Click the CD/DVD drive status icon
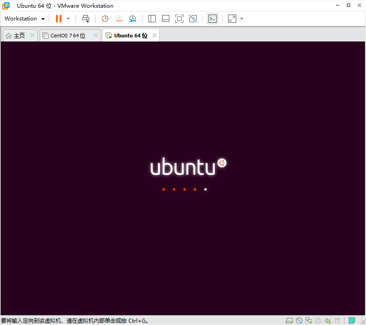Screen dimensions: 366x325 pyautogui.click(x=299, y=320)
